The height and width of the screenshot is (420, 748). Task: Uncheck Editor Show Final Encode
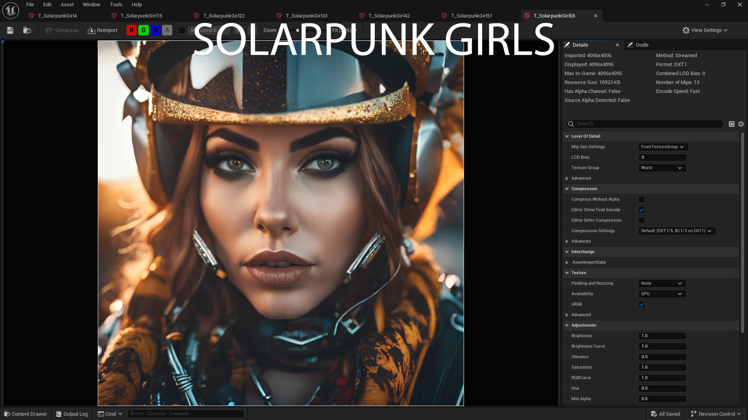pos(642,210)
